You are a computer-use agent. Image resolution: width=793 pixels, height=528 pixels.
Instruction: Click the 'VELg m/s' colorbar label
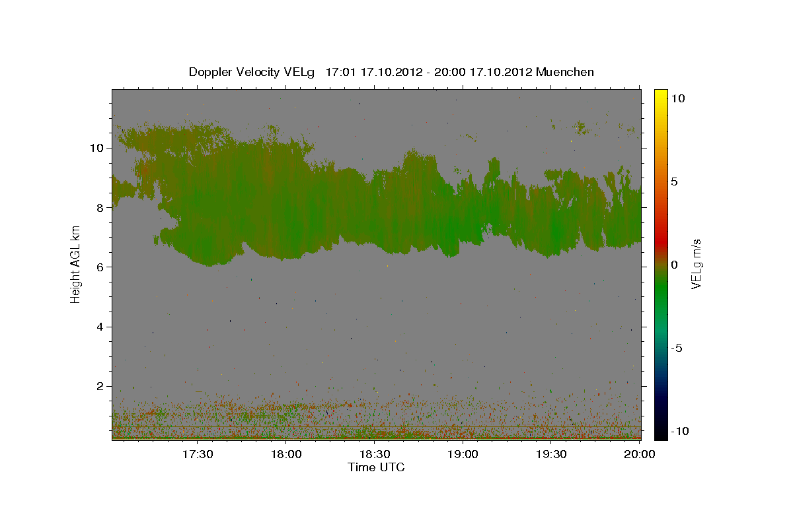696,264
